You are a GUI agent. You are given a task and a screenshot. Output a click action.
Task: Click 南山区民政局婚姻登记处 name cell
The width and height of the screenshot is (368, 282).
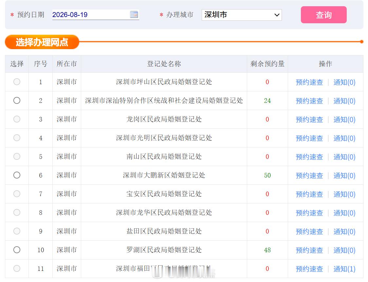(x=164, y=156)
